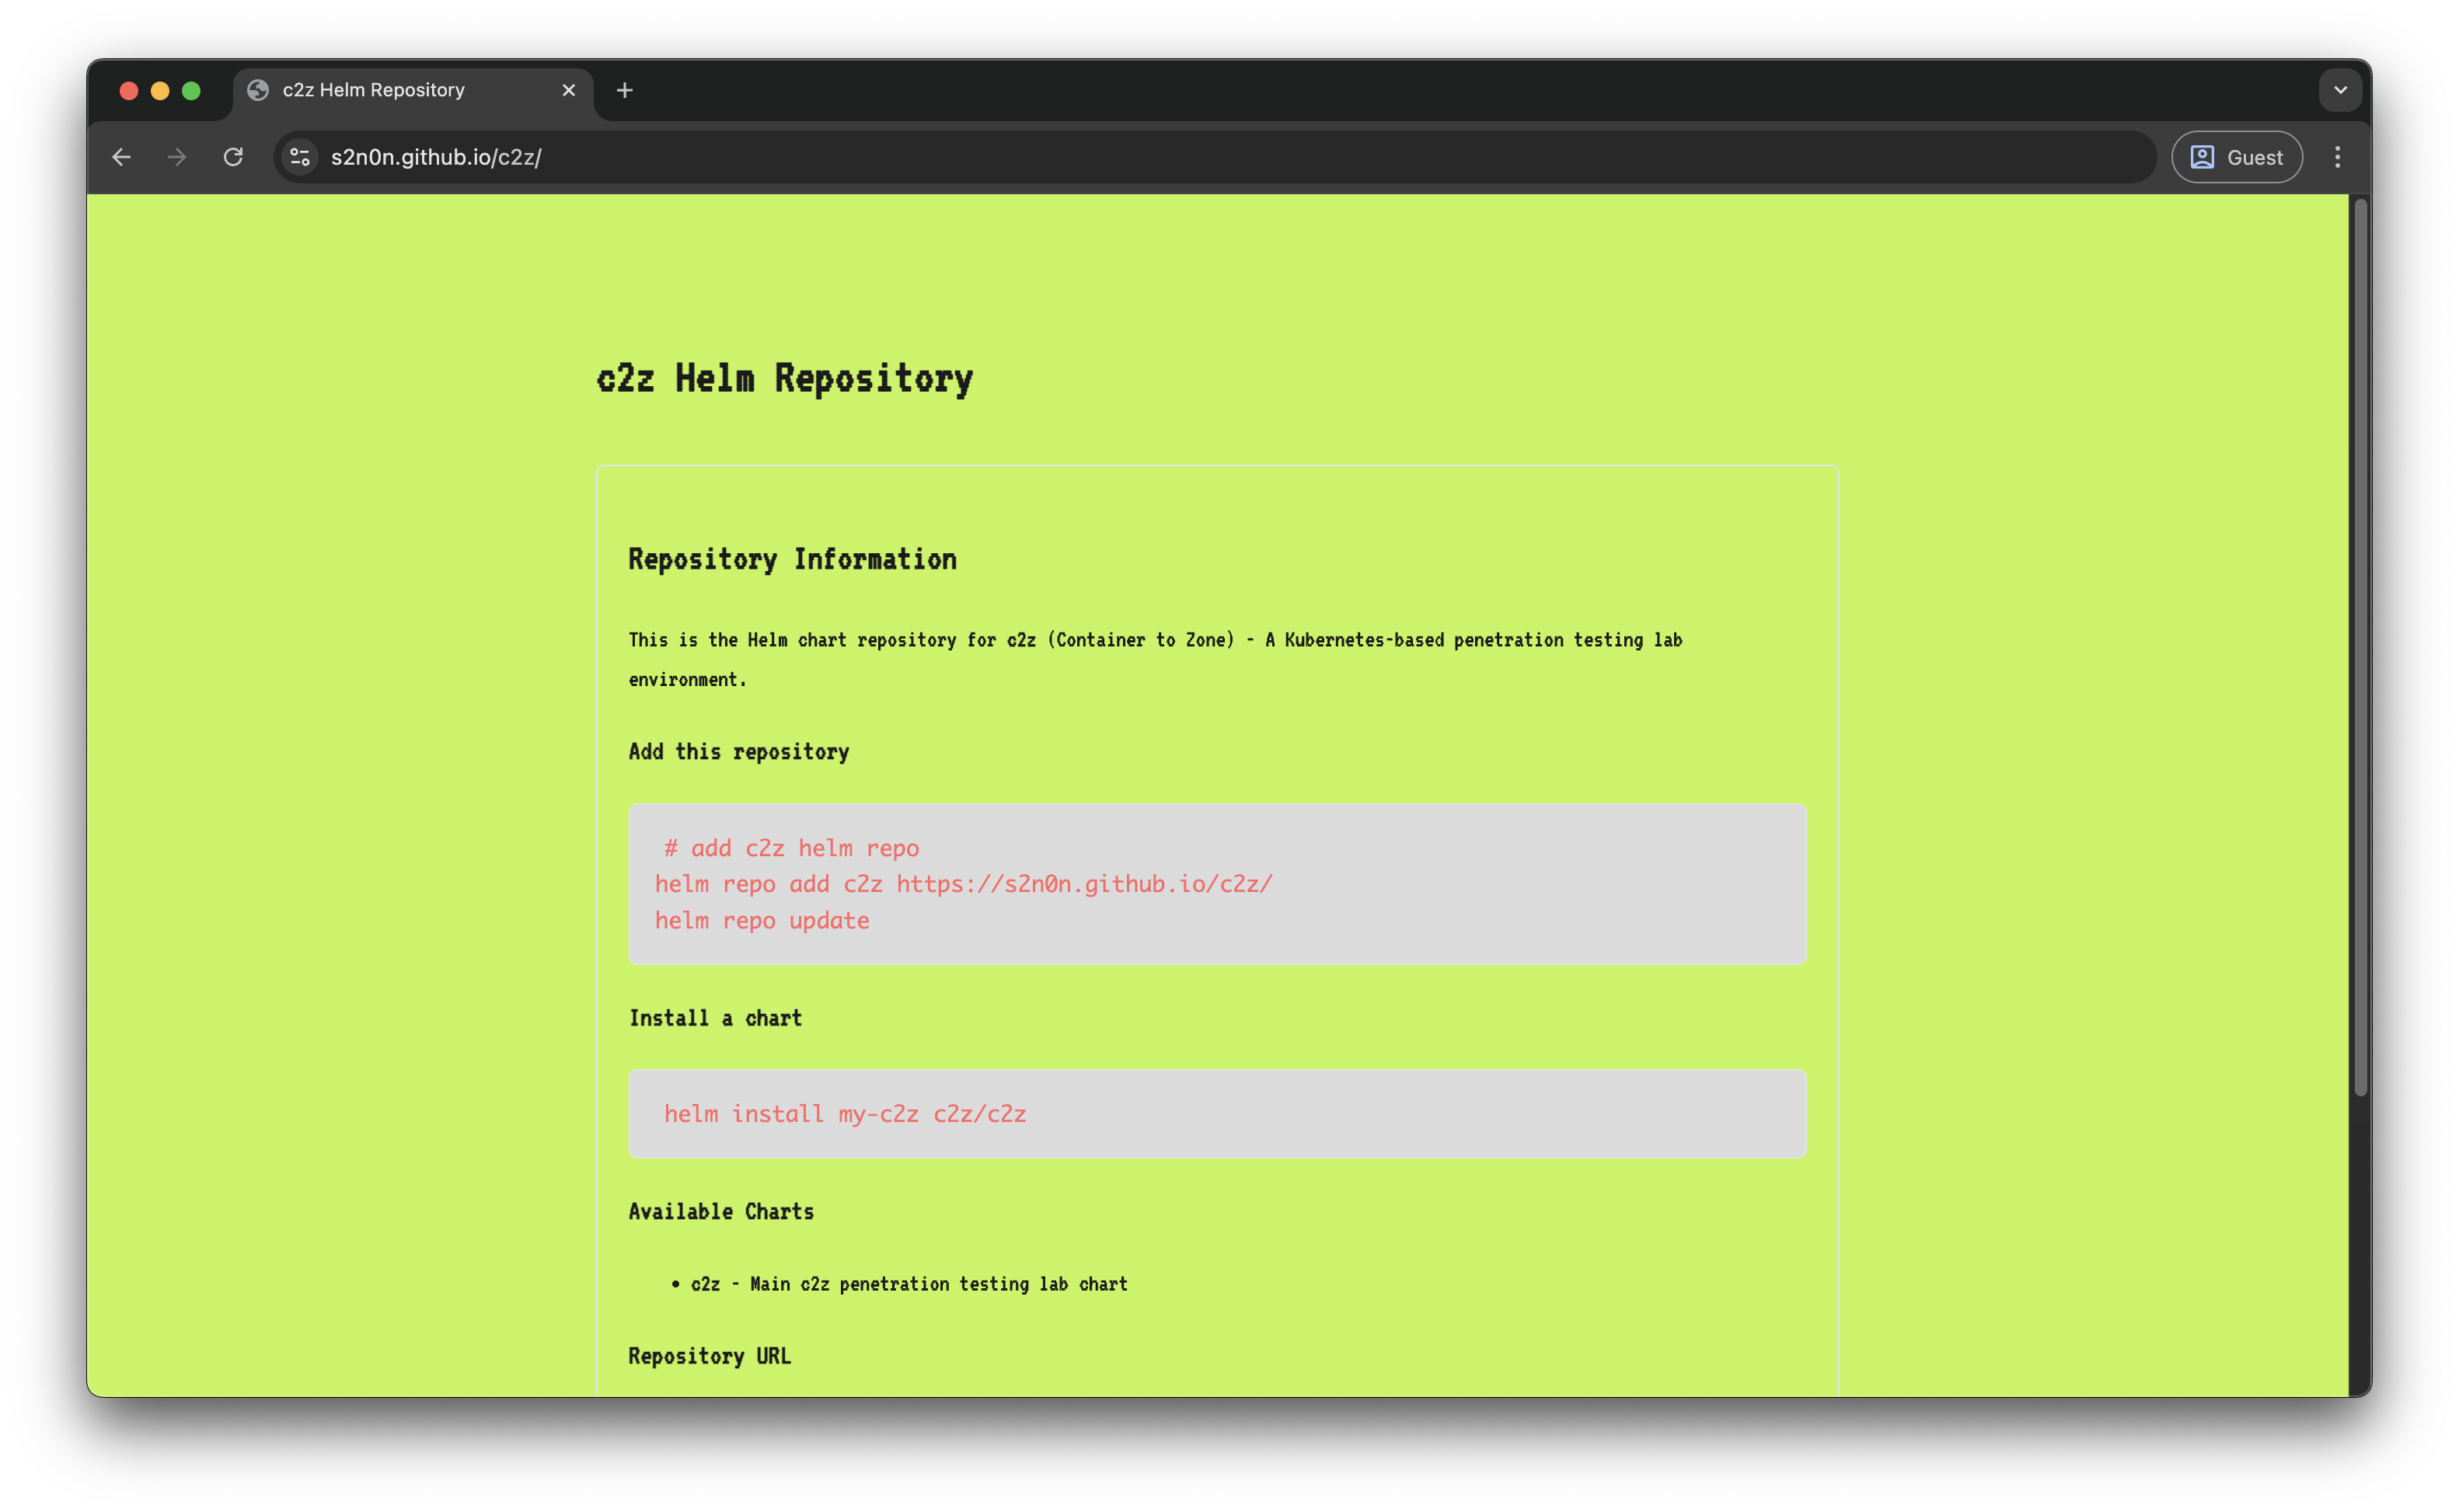The width and height of the screenshot is (2459, 1512).
Task: Click the globe favicon on the active tab
Action: click(x=259, y=90)
